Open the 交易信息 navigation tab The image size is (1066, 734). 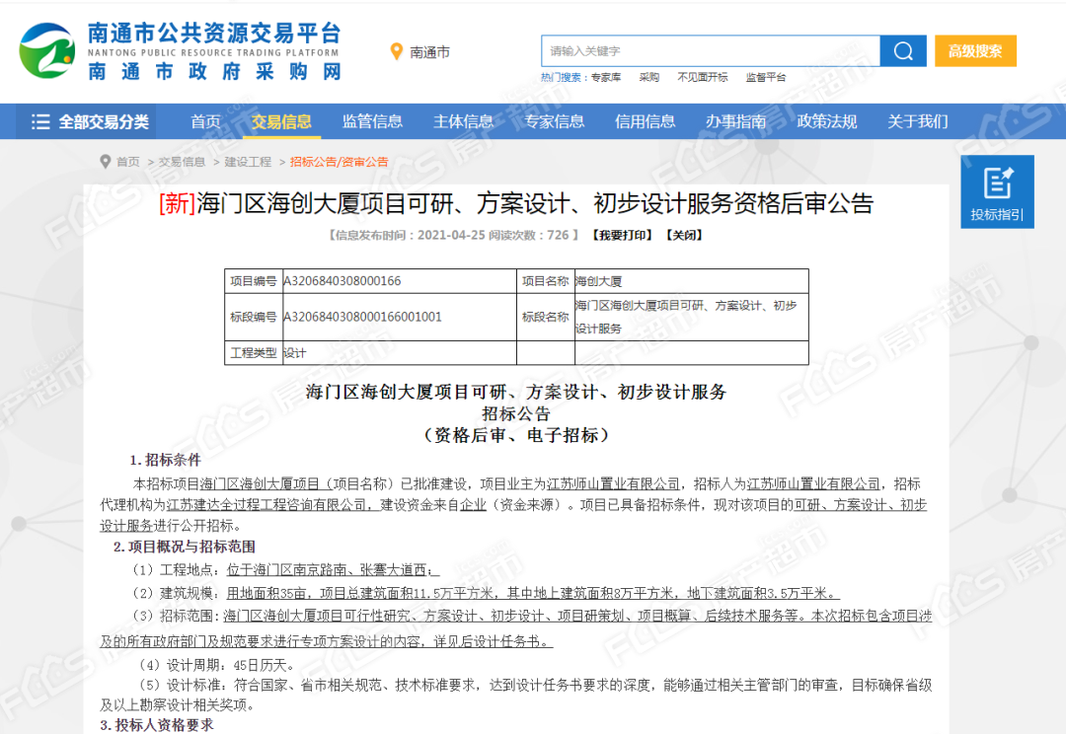[281, 121]
